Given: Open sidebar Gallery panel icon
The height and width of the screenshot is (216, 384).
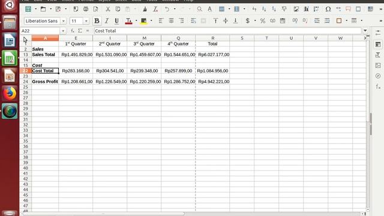Looking at the screenshot, I should (x=378, y=65).
